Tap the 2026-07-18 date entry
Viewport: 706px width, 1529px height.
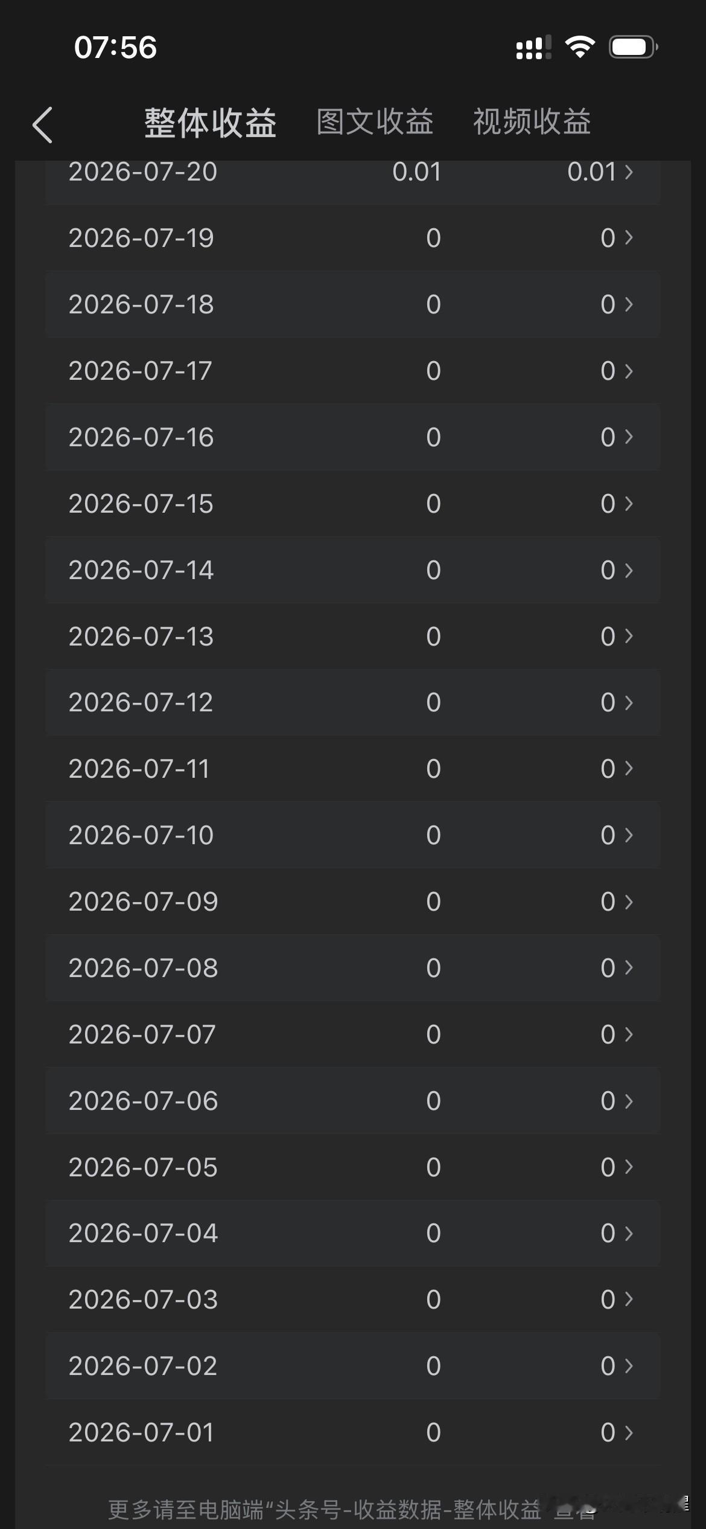pos(141,304)
